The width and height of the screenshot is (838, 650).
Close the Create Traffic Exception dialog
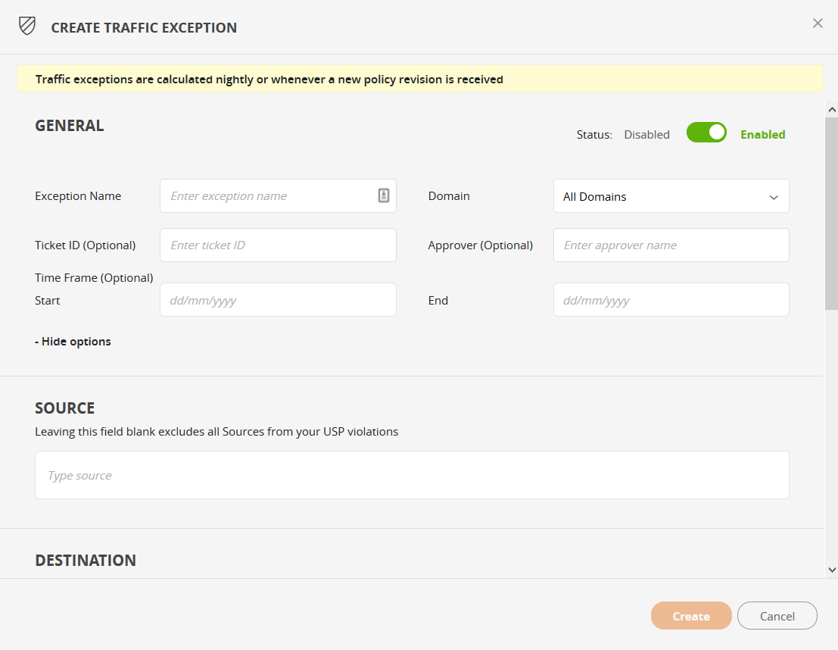click(818, 23)
